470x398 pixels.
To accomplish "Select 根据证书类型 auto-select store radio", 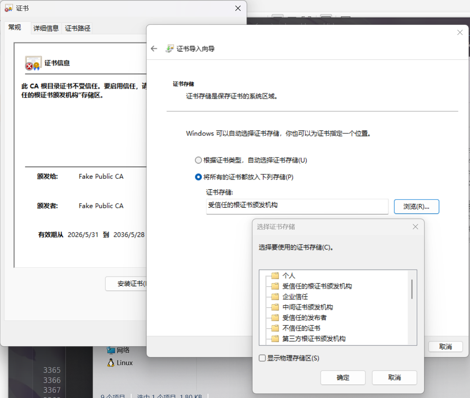I will click(199, 160).
